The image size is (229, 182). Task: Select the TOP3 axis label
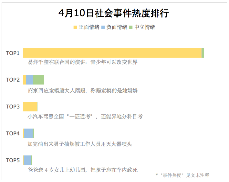click(13, 107)
